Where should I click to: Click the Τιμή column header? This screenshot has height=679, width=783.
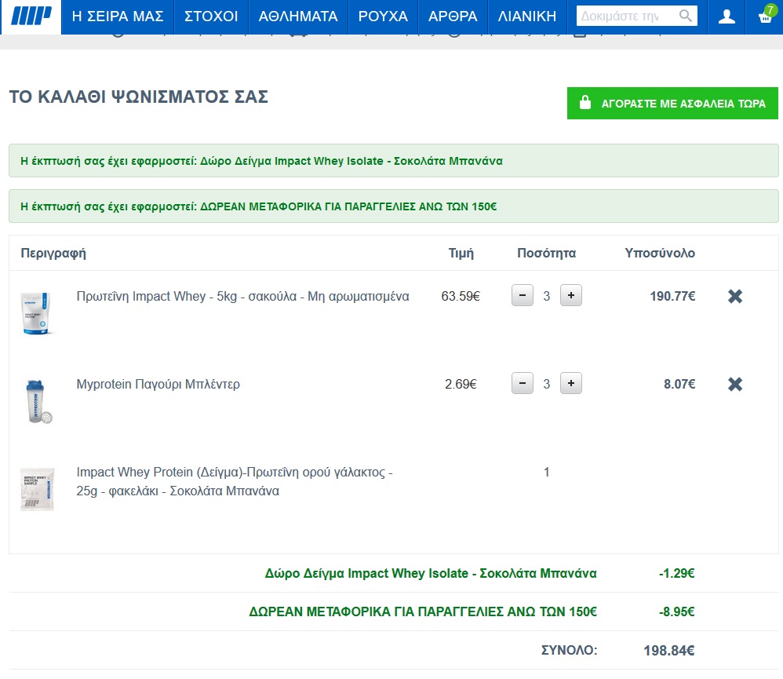click(461, 254)
